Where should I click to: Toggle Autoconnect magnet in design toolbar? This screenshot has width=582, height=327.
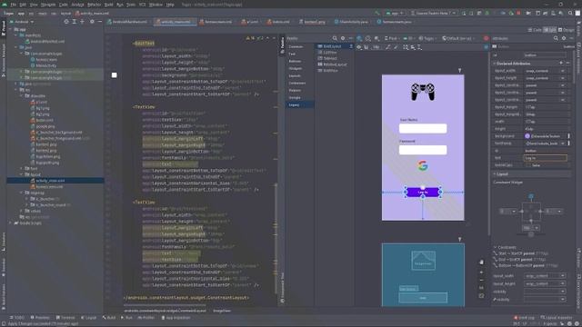click(366, 47)
